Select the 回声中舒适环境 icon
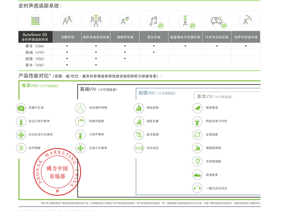This screenshot has height=211, width=283. point(246,21)
